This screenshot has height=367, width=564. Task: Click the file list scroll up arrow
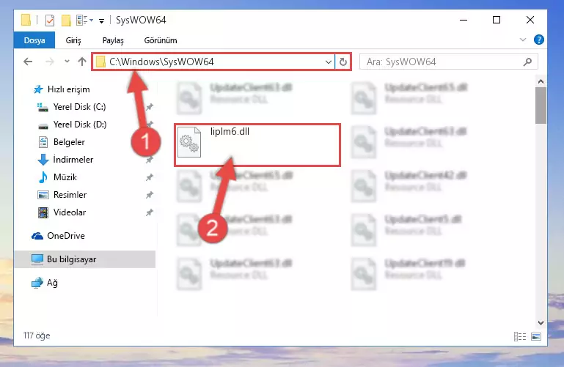click(541, 81)
